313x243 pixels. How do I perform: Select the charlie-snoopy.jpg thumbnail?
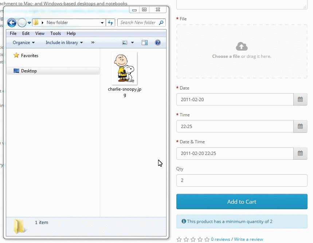(x=124, y=68)
